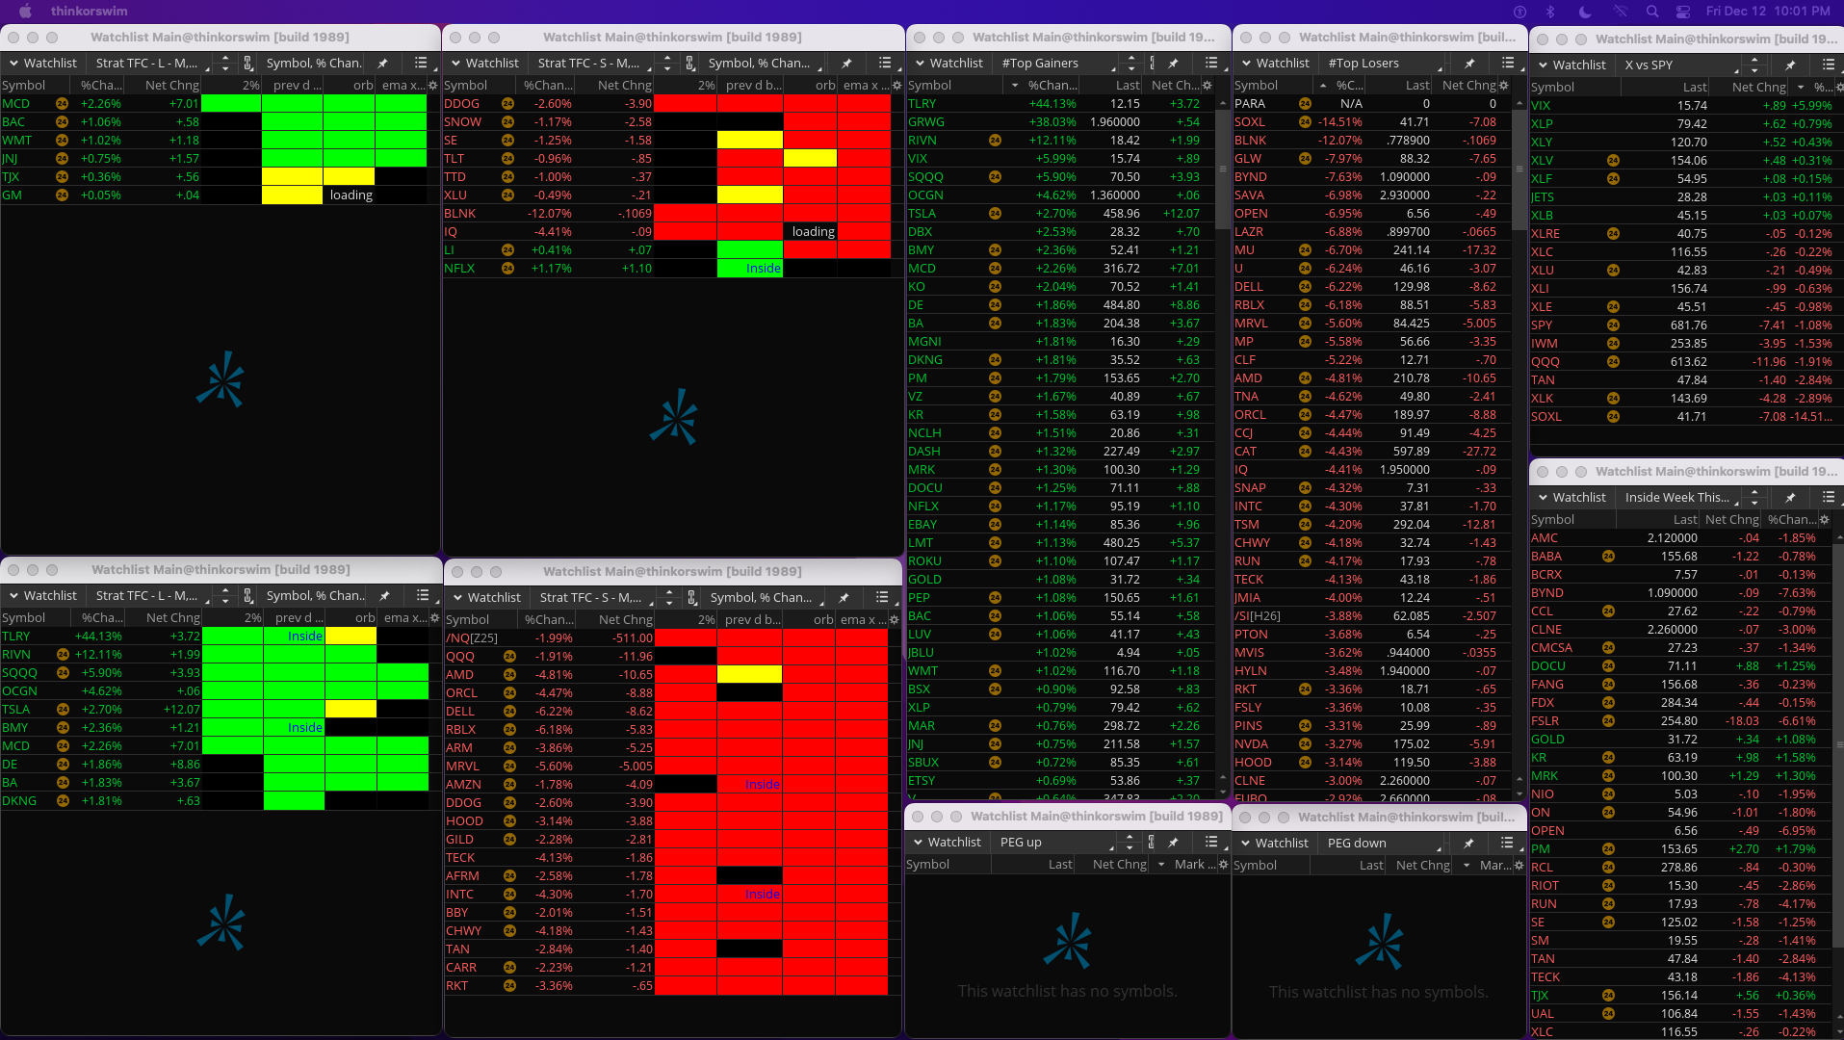Image resolution: width=1844 pixels, height=1040 pixels.
Task: Click the NVDA symbol in Top Losers list
Action: tap(1251, 744)
